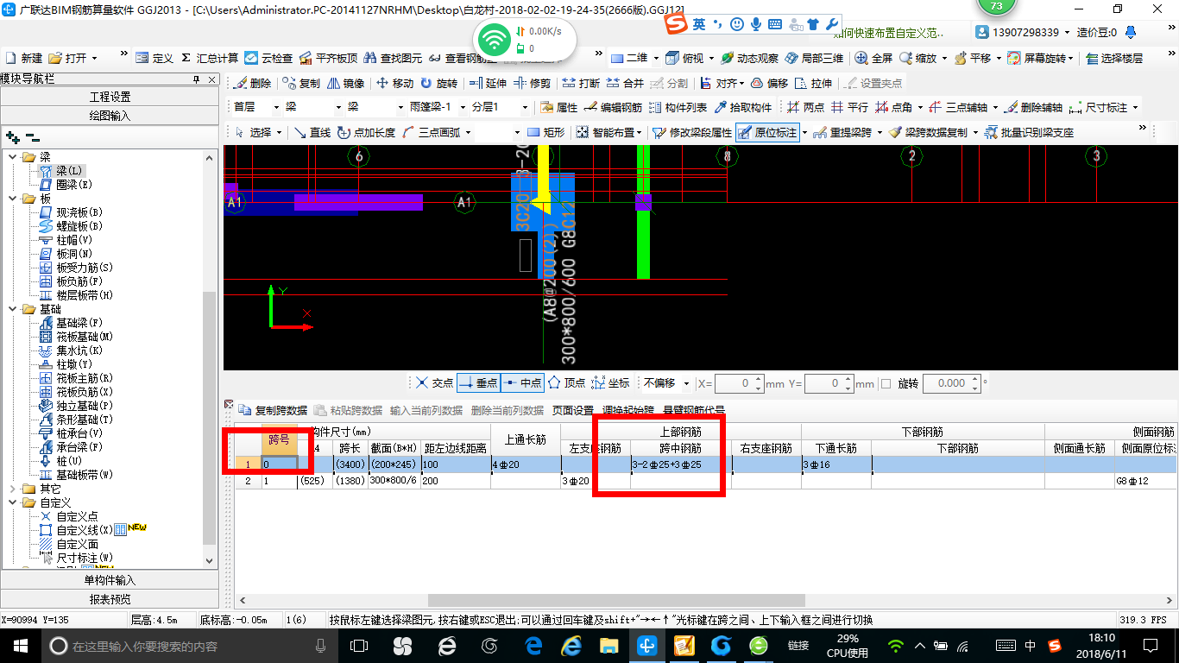The height and width of the screenshot is (663, 1179).
Task: Select the 点加长度 drawing tool
Action: pyautogui.click(x=366, y=132)
